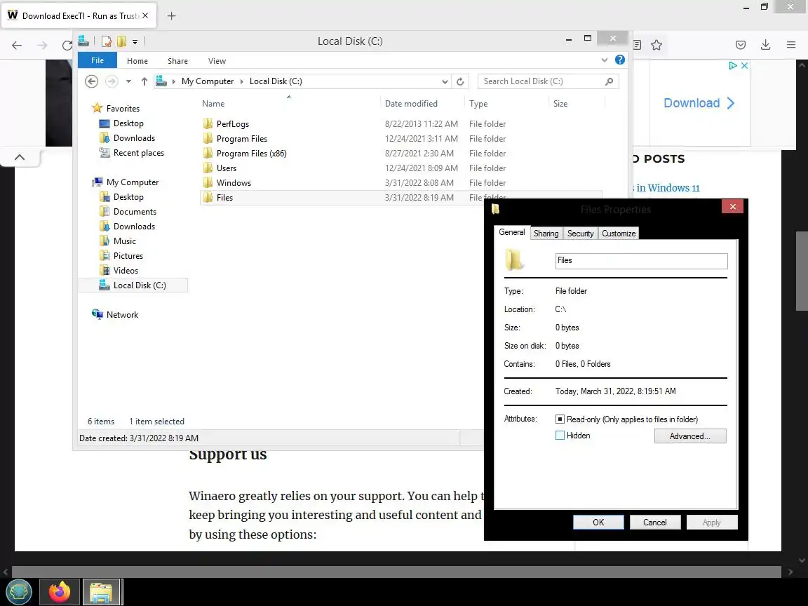808x606 pixels.
Task: Open Documents under My Computer
Action: coord(135,212)
